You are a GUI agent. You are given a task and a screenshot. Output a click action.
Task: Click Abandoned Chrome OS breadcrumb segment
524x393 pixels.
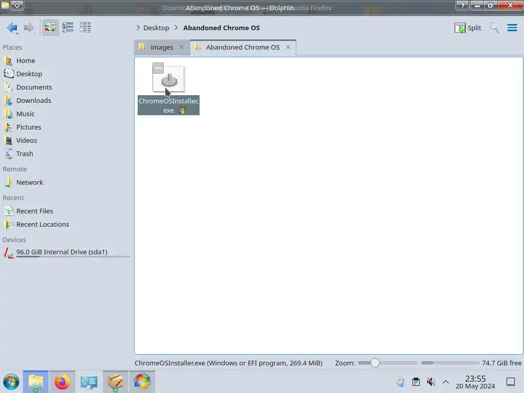(221, 28)
